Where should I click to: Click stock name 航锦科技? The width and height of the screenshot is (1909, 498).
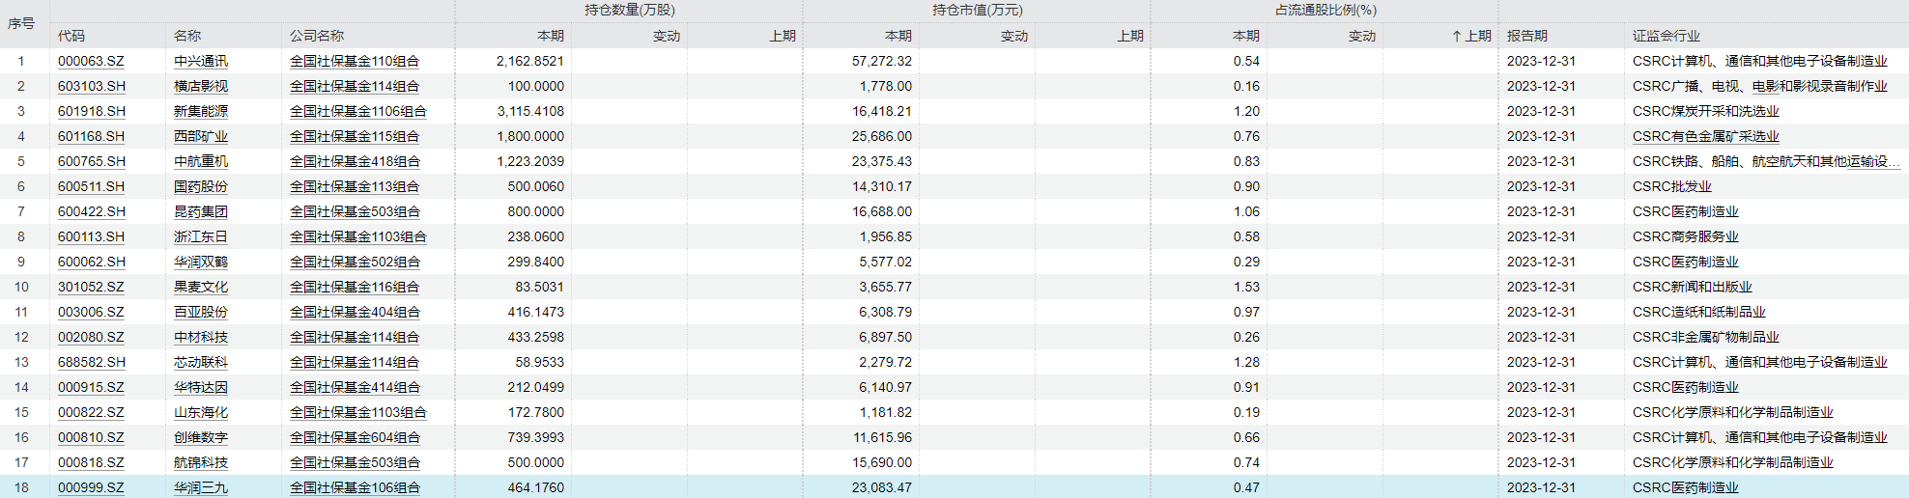pos(201,462)
